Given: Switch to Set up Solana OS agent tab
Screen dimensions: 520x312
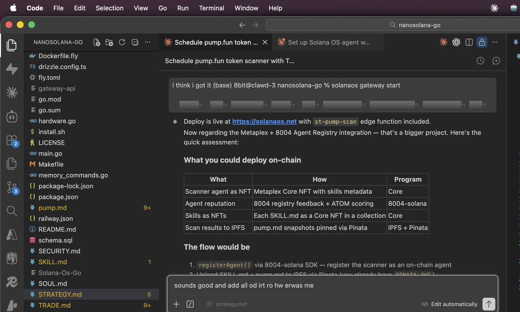Looking at the screenshot, I should click(x=328, y=42).
